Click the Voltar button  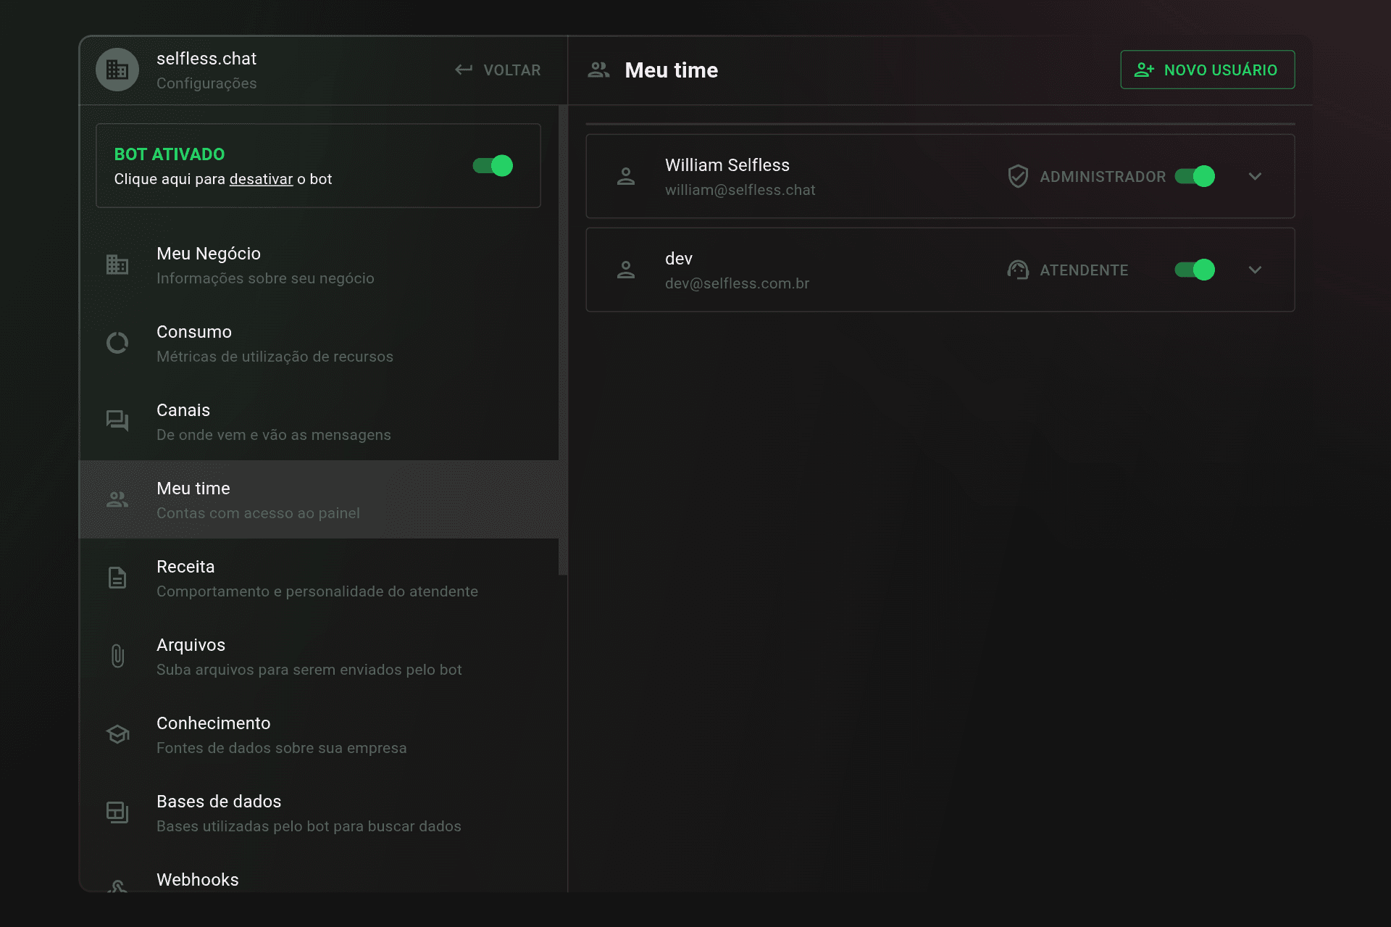click(x=498, y=70)
